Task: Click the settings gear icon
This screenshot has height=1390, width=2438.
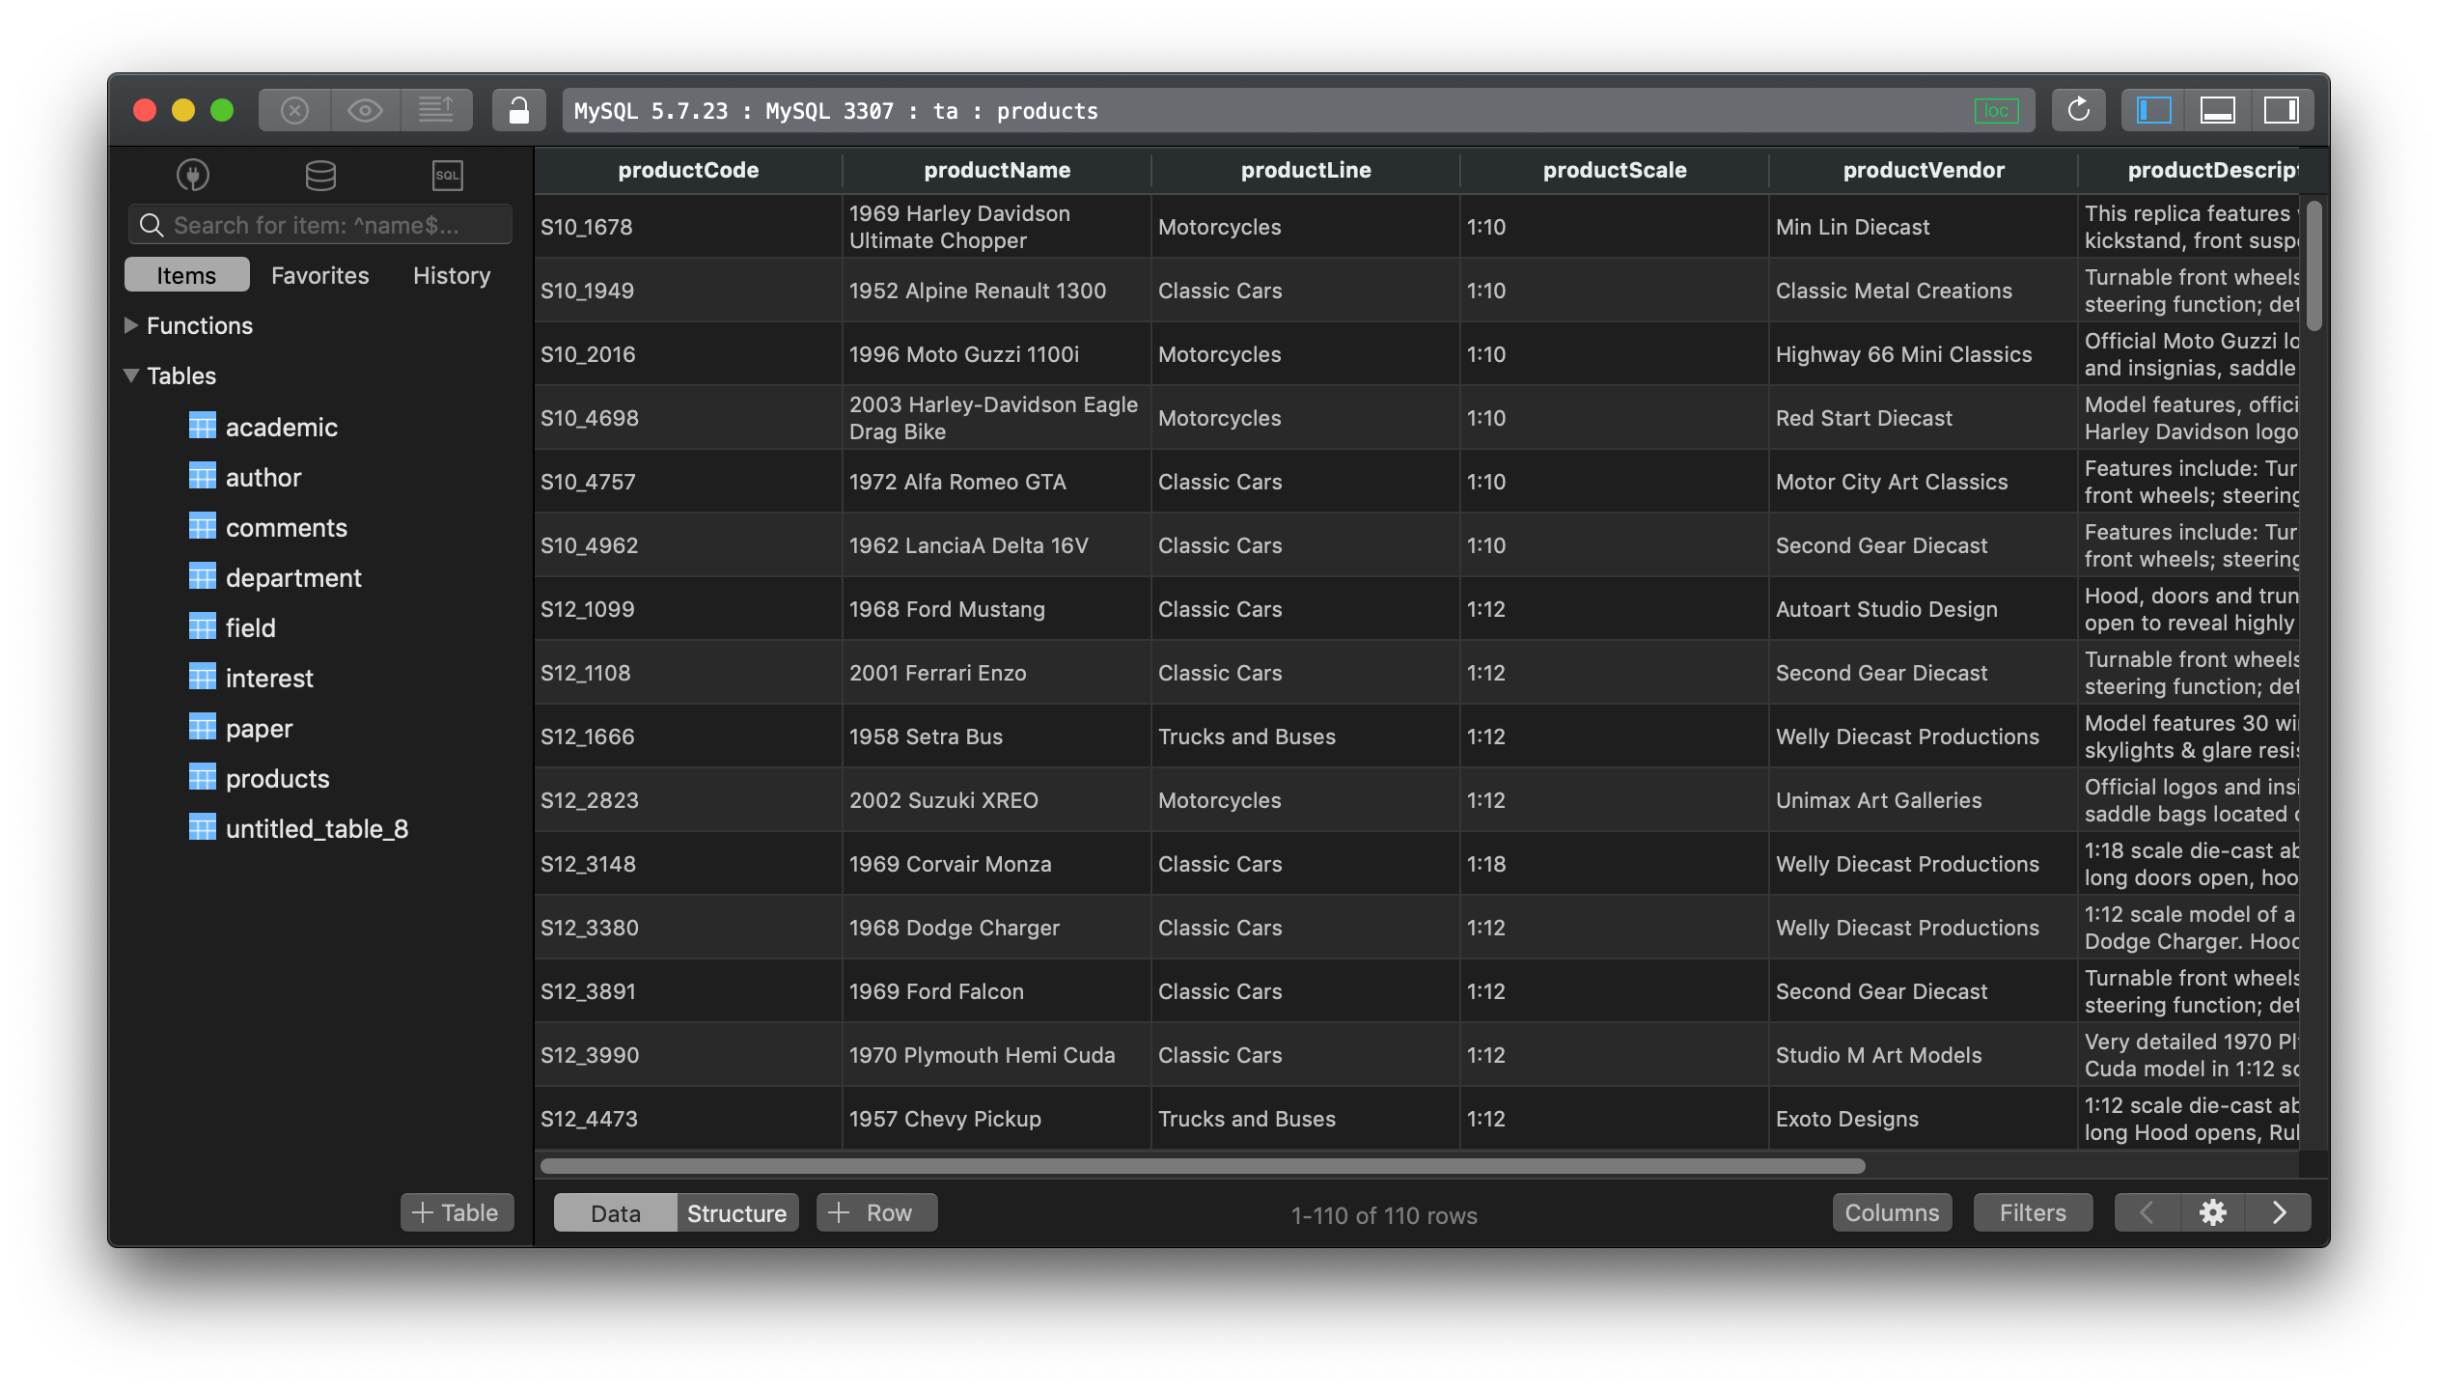Action: [2212, 1212]
